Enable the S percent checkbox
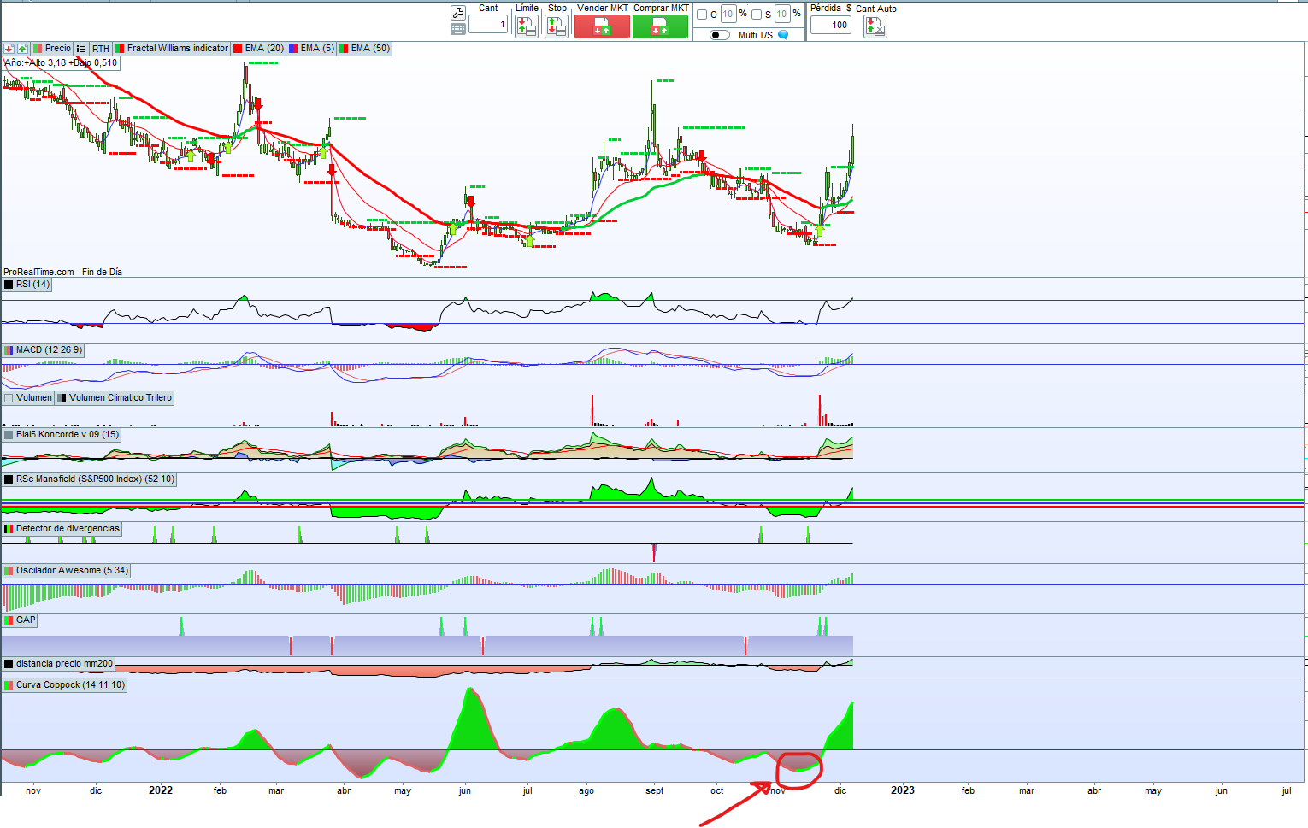Image resolution: width=1308 pixels, height=828 pixels. [x=757, y=15]
